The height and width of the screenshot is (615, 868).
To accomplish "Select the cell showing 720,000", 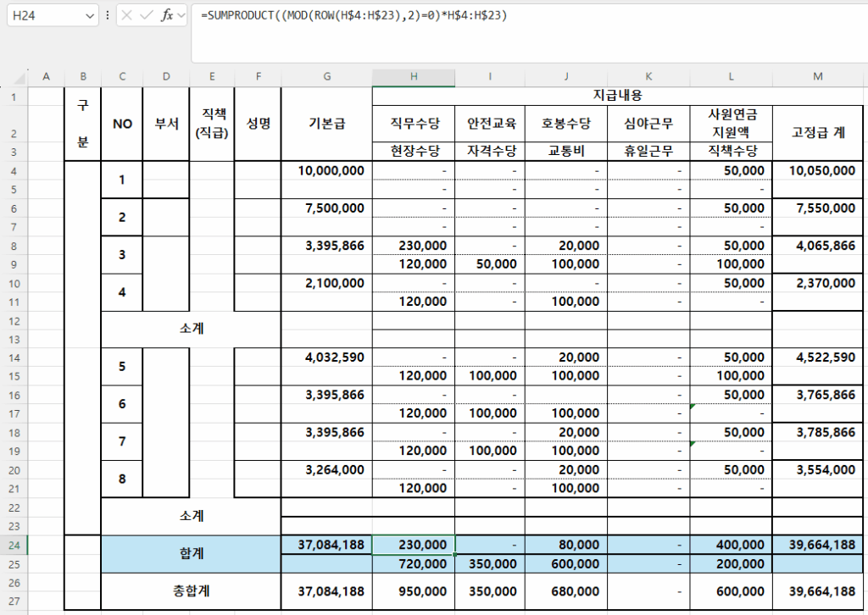I will click(414, 564).
